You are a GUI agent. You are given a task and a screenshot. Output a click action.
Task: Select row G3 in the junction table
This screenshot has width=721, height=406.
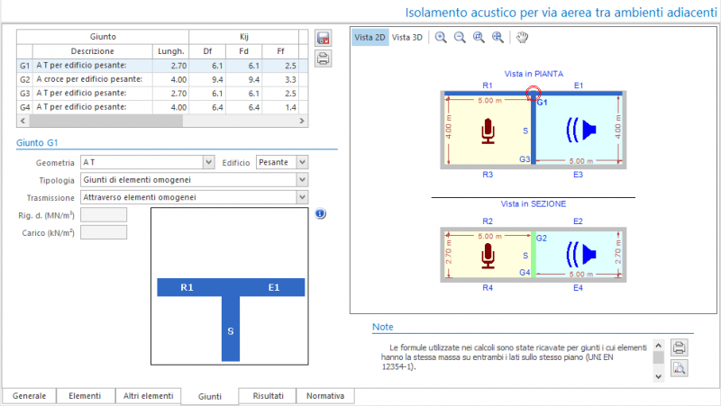162,94
